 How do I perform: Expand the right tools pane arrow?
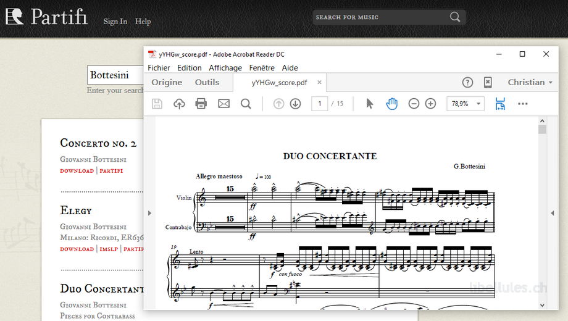[553, 213]
